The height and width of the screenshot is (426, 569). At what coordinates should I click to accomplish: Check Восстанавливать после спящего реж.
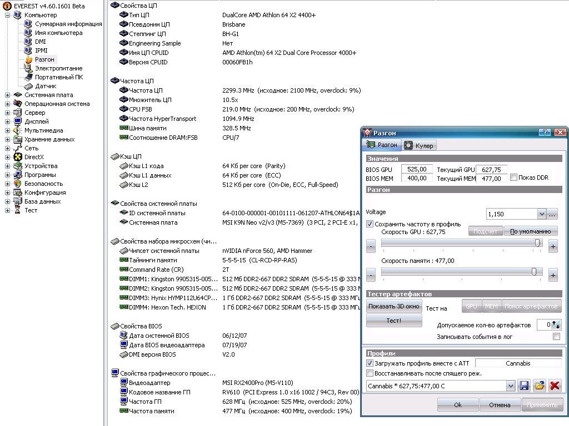(x=370, y=373)
